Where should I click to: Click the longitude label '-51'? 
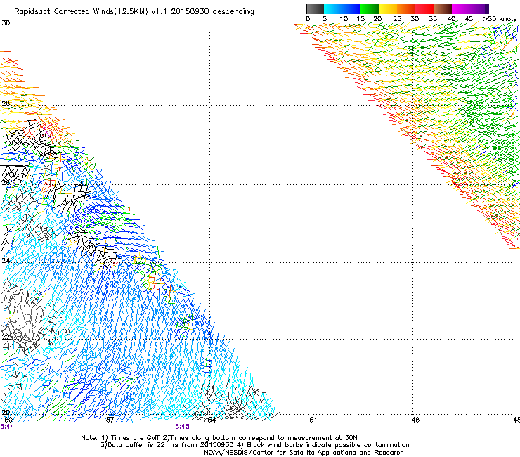(x=311, y=420)
